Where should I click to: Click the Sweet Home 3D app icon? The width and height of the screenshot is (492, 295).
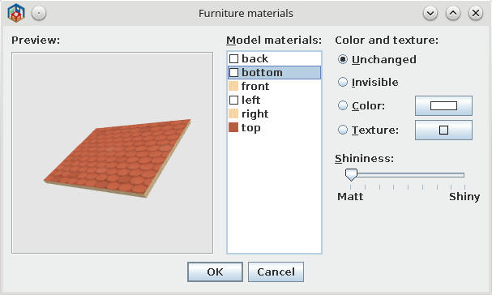16,13
